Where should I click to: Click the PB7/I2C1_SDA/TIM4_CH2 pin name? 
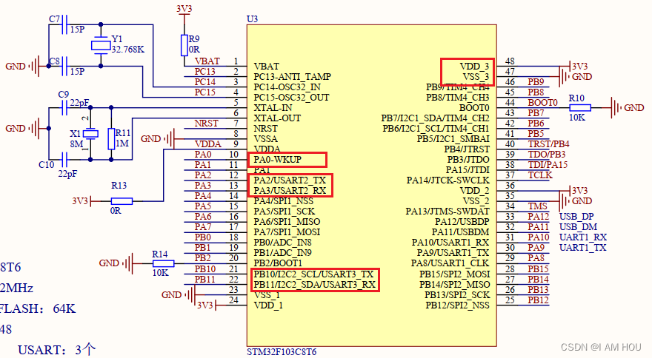(436, 118)
